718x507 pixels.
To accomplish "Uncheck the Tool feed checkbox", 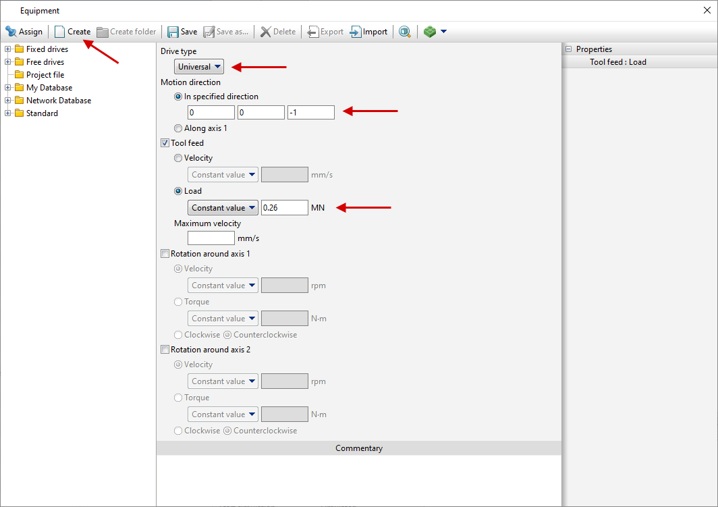I will [x=165, y=143].
